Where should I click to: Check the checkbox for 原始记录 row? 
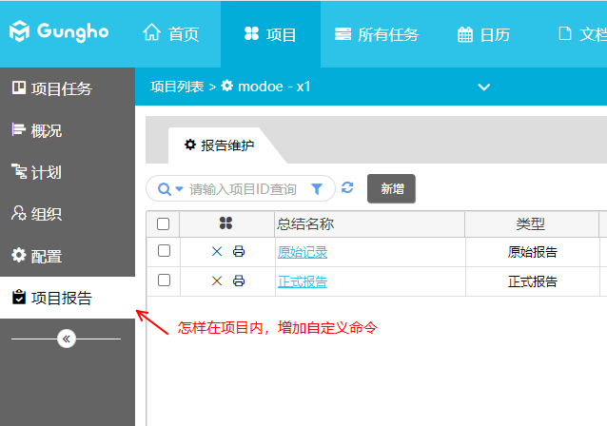(x=164, y=252)
